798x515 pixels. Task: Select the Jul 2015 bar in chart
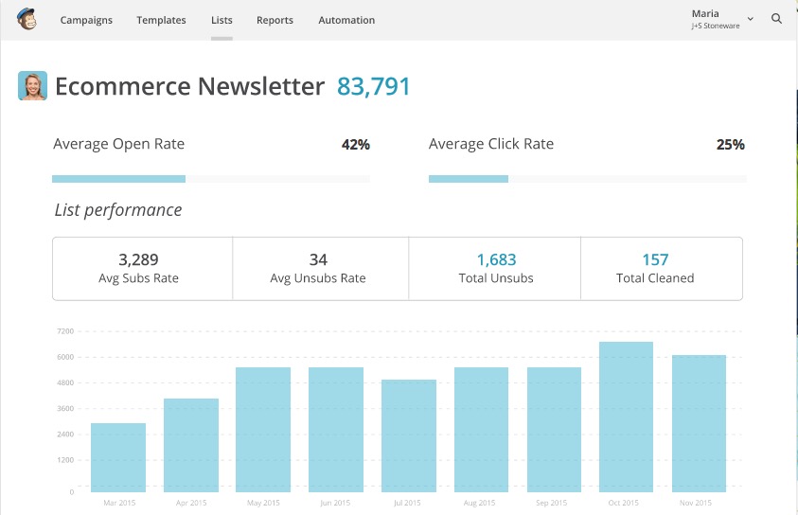point(409,435)
